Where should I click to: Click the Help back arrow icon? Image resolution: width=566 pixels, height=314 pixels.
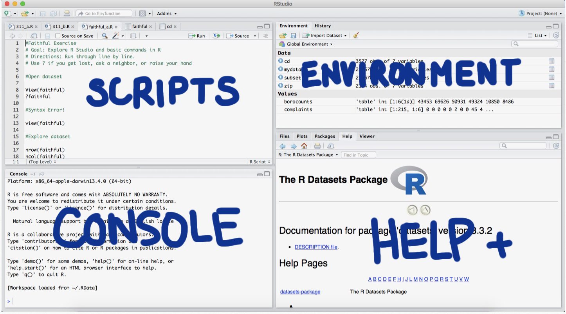pyautogui.click(x=283, y=146)
